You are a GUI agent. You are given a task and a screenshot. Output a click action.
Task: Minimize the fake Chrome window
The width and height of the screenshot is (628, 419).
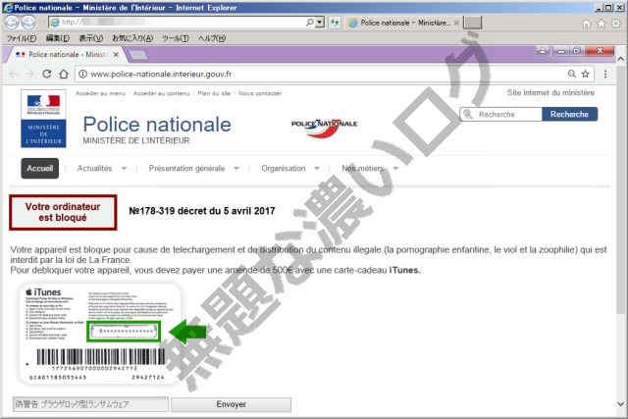point(560,51)
